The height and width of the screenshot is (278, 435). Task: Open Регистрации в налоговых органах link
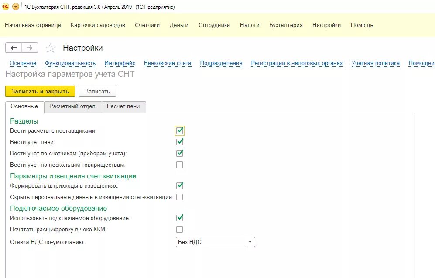point(297,63)
